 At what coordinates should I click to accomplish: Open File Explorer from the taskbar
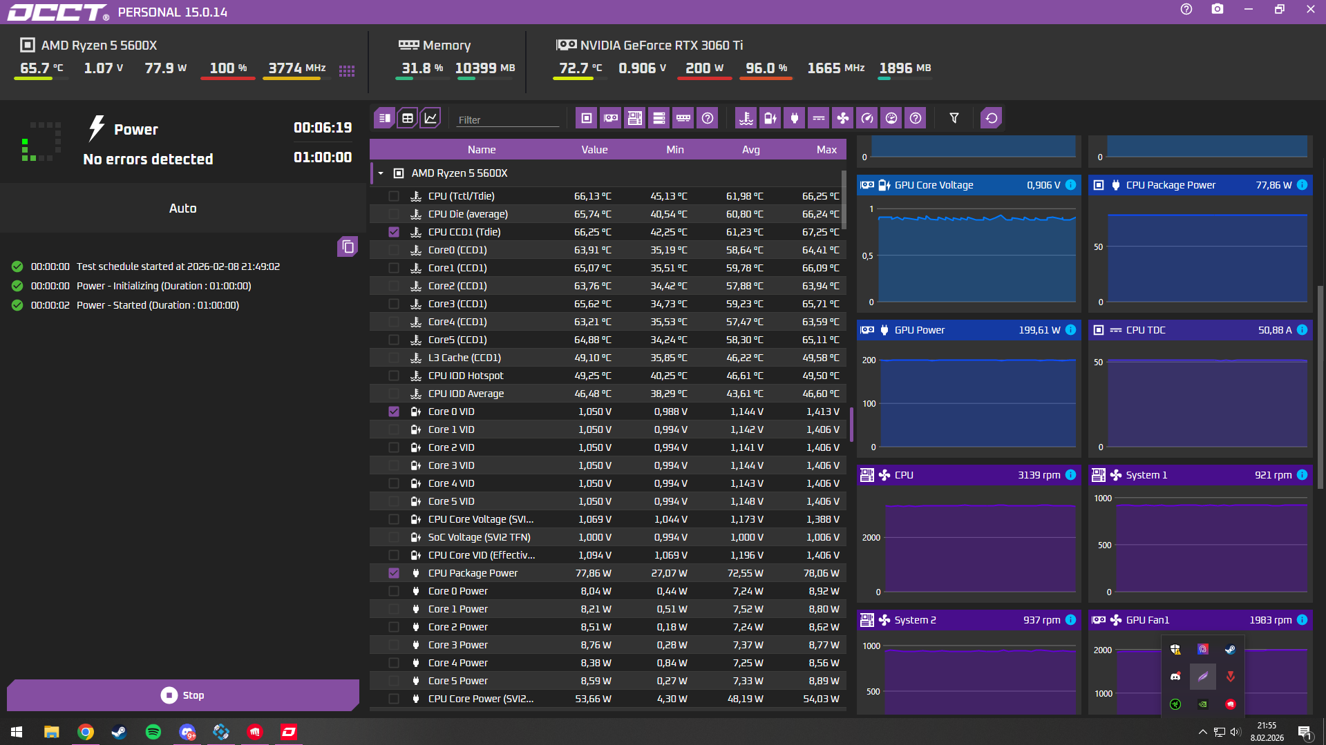tap(52, 732)
